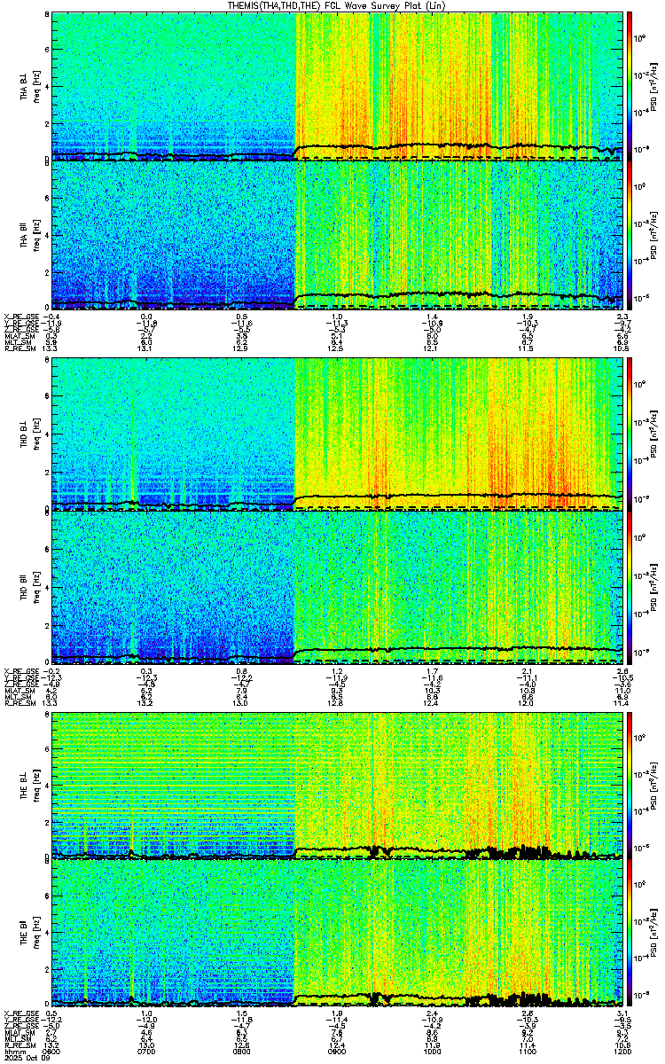
Task: Click the color bar beside THA perpendicular panel
Action: pos(630,84)
